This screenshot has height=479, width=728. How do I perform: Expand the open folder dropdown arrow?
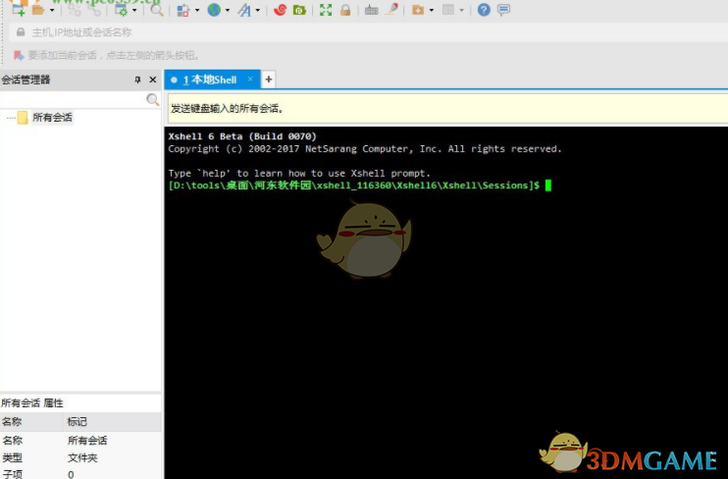coord(51,11)
